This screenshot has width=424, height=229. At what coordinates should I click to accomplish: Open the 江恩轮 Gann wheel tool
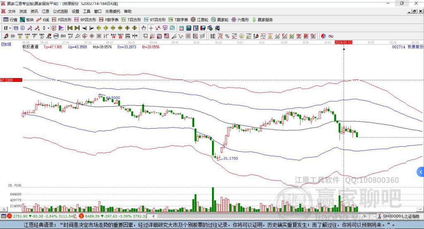pos(200,20)
